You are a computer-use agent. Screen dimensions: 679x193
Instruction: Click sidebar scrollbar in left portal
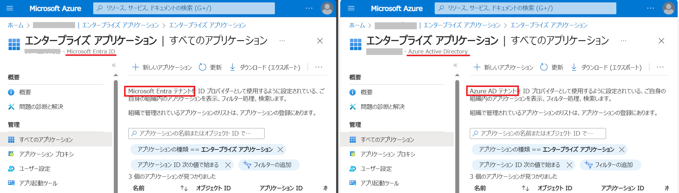pyautogui.click(x=116, y=136)
